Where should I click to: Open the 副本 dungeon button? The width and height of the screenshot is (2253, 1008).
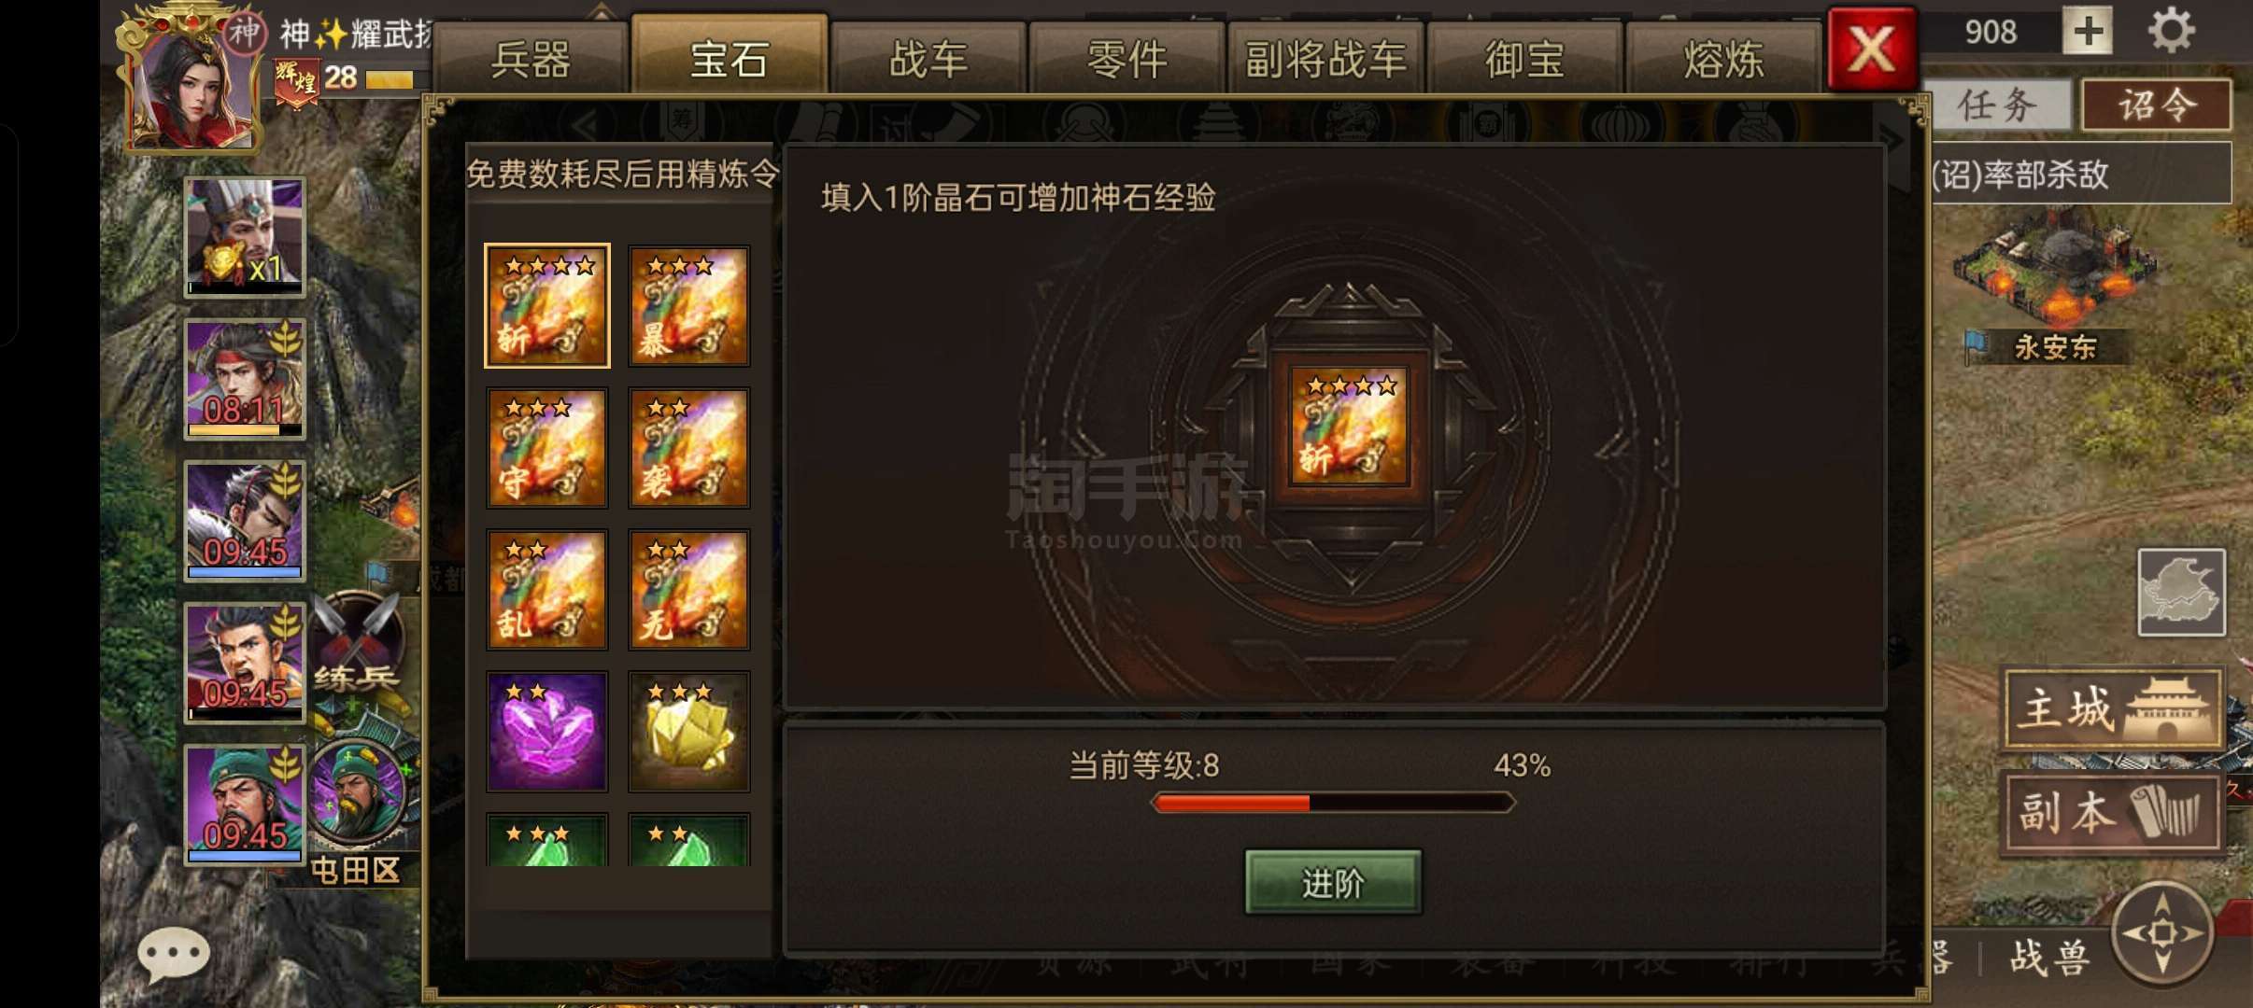(2113, 812)
